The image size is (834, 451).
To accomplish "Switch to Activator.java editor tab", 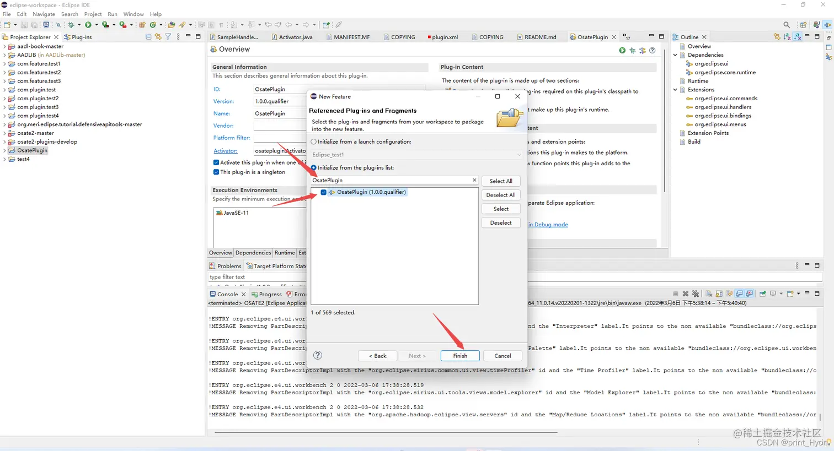I will coord(292,37).
